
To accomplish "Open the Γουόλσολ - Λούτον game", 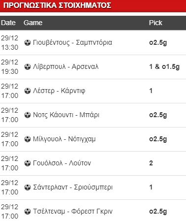I will (62, 163).
